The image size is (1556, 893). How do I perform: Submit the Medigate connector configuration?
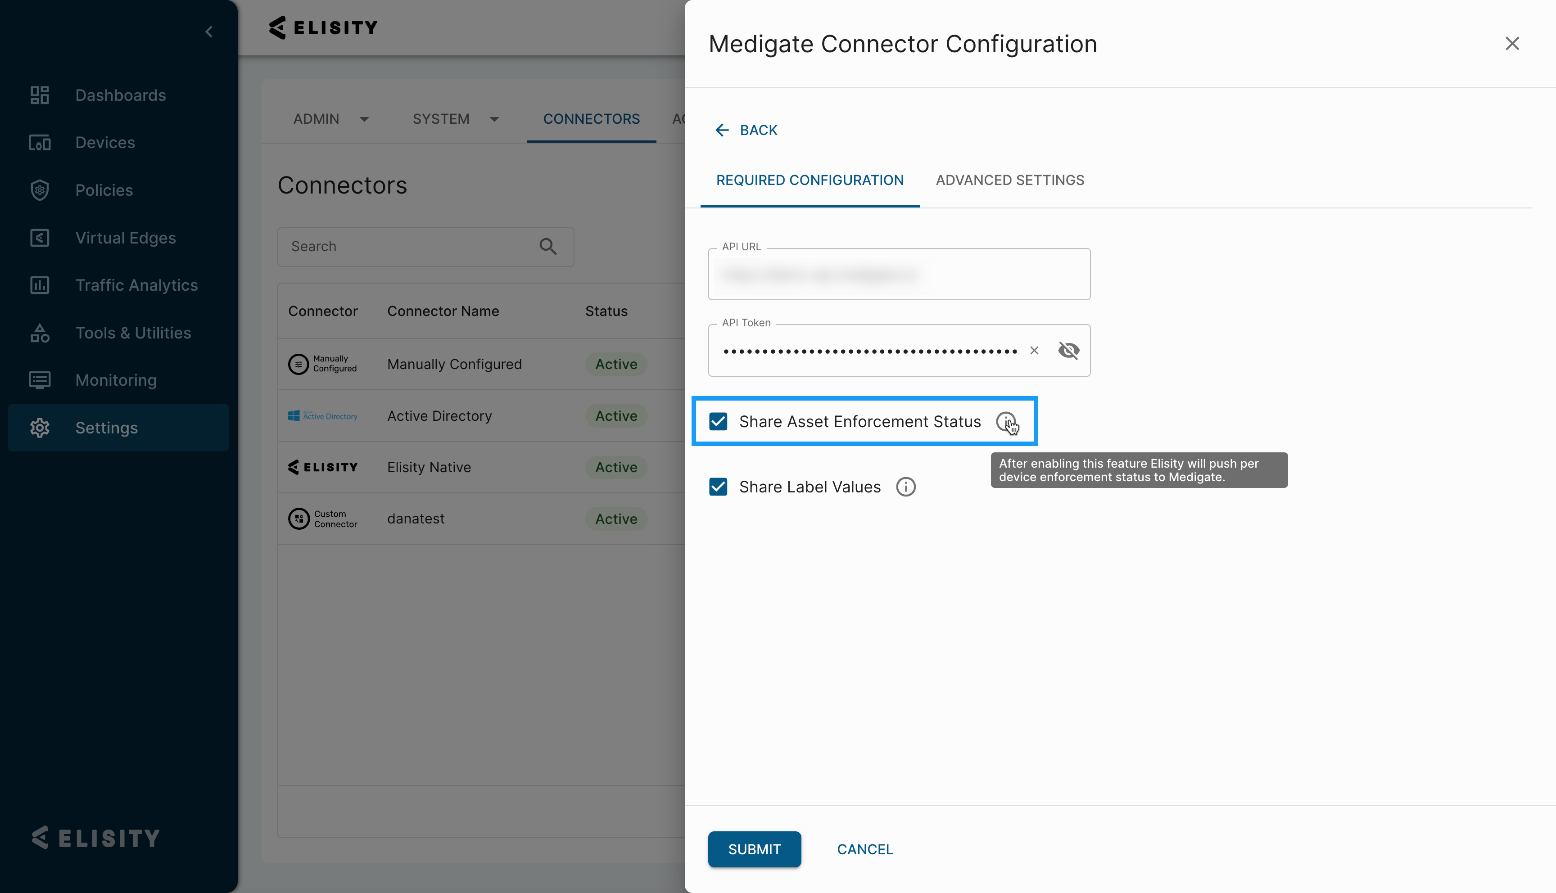tap(755, 849)
